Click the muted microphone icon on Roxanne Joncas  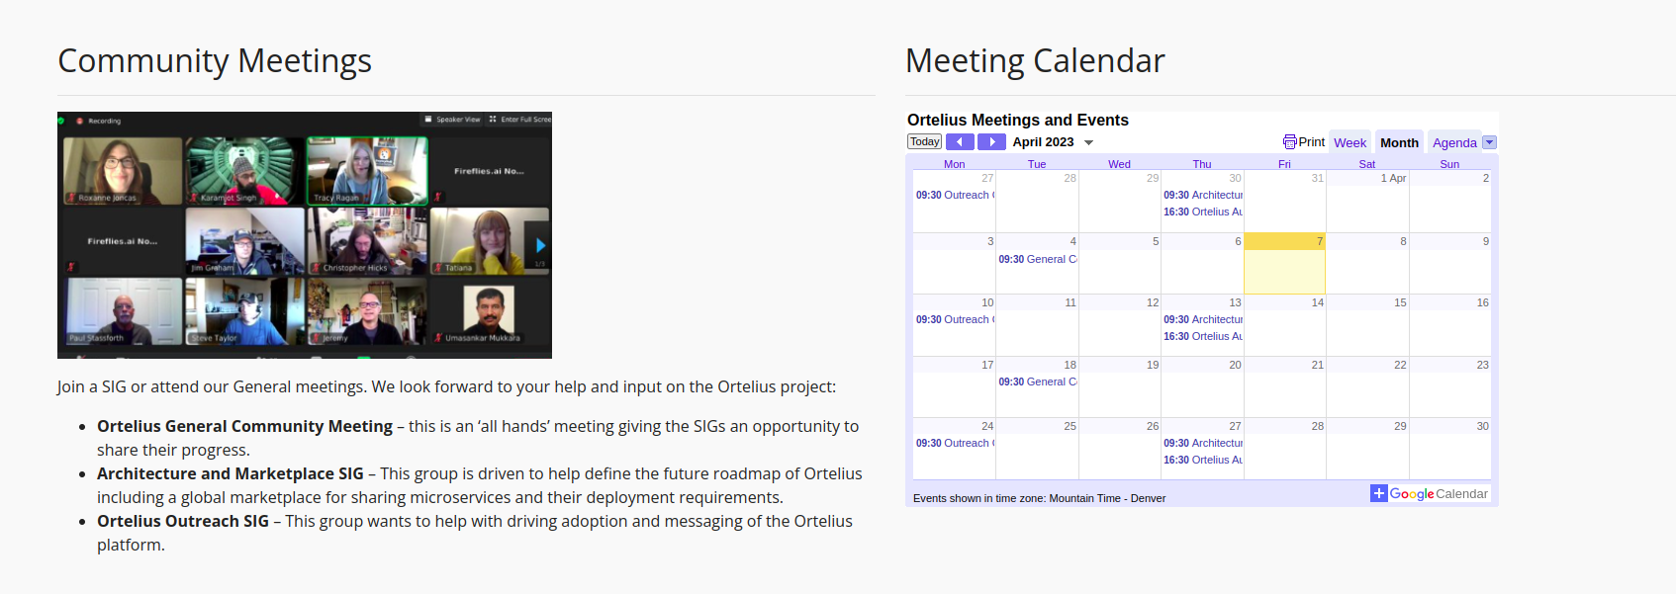click(70, 197)
